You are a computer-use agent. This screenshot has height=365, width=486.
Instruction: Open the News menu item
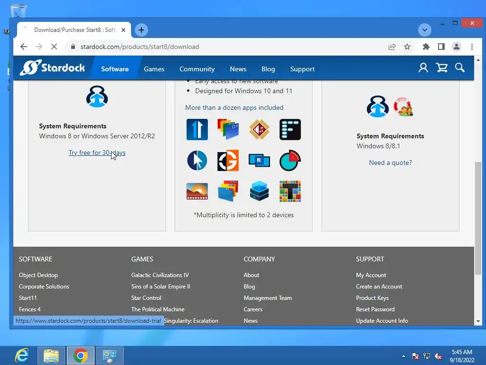click(x=238, y=69)
